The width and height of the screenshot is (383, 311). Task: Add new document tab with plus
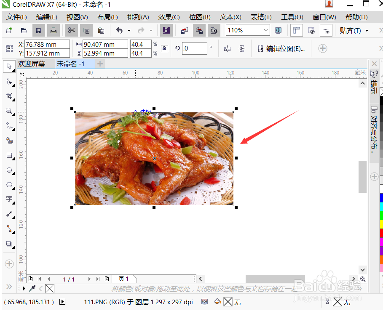[x=100, y=64]
